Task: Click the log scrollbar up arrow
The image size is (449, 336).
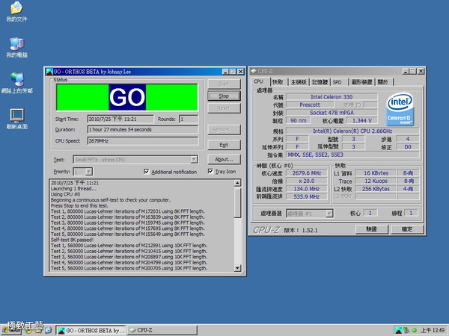Action: pos(237,183)
